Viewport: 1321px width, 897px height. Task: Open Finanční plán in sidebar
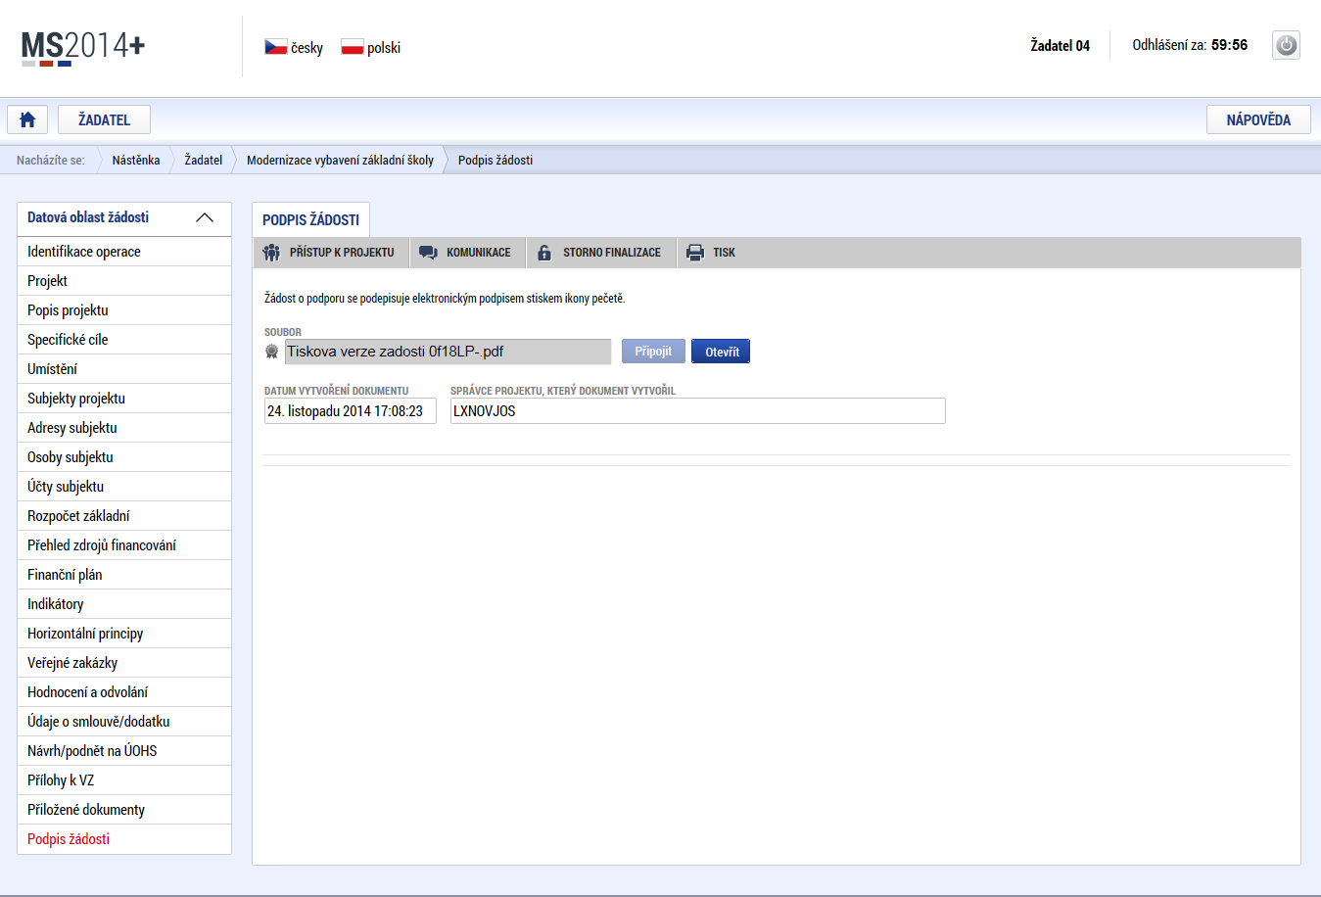(124, 575)
